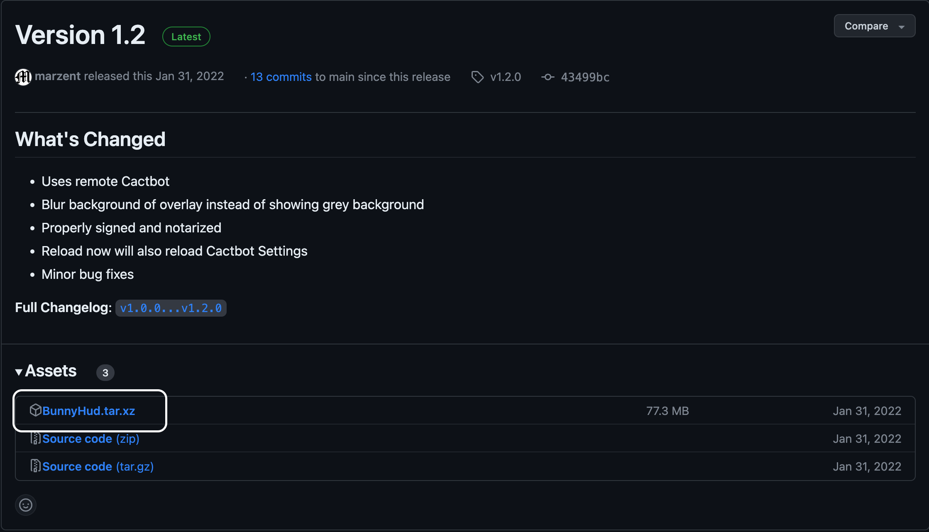Viewport: 929px width, 532px height.
Task: Click the tag icon beside v1.2.0
Action: (477, 77)
